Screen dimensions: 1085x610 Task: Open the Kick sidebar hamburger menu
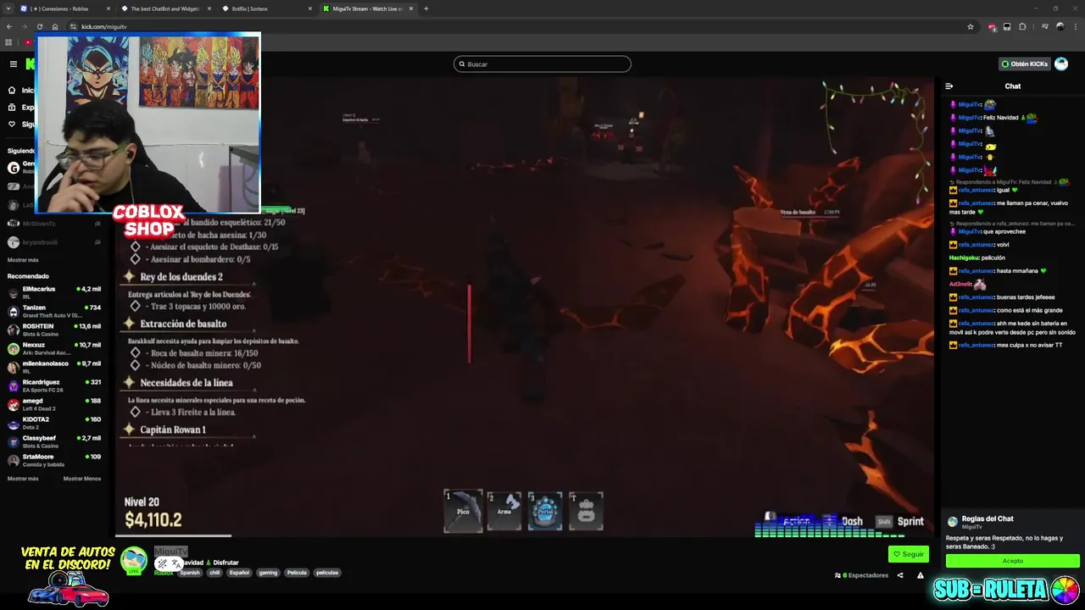click(13, 64)
